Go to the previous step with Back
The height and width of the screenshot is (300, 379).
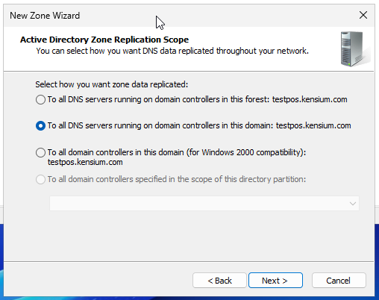tap(219, 281)
